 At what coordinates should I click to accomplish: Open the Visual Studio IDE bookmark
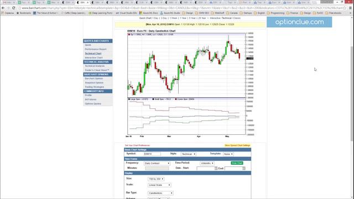127,13
